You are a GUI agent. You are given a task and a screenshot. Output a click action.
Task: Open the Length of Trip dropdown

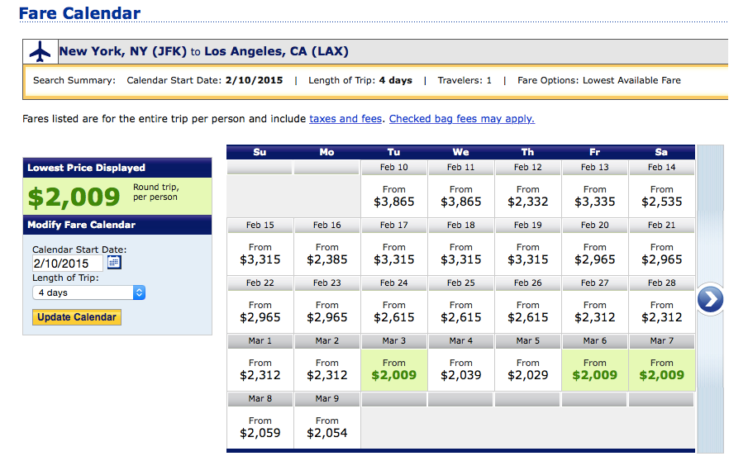point(89,292)
